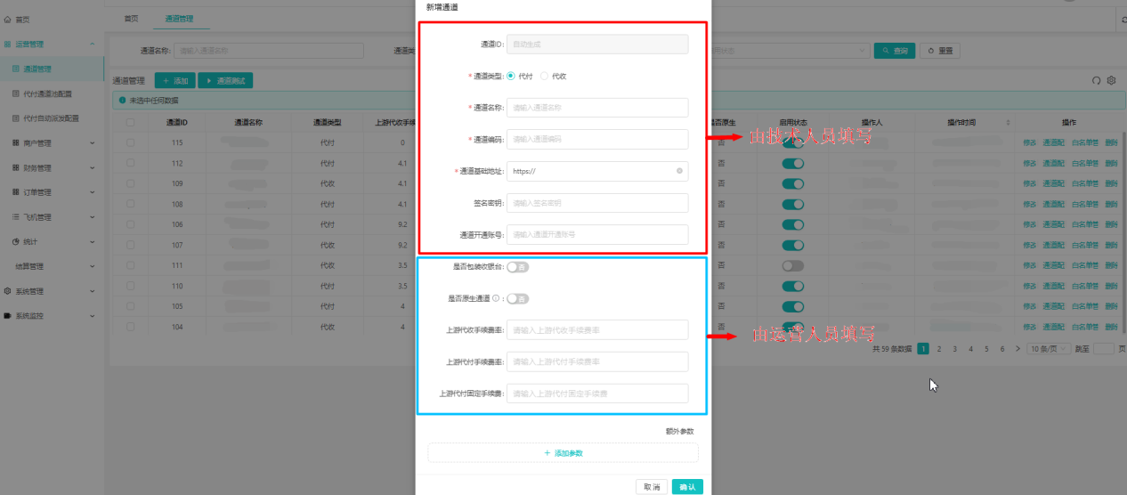1127x495 pixels.
Task: Check the checkbox for channel 107
Action: 130,245
